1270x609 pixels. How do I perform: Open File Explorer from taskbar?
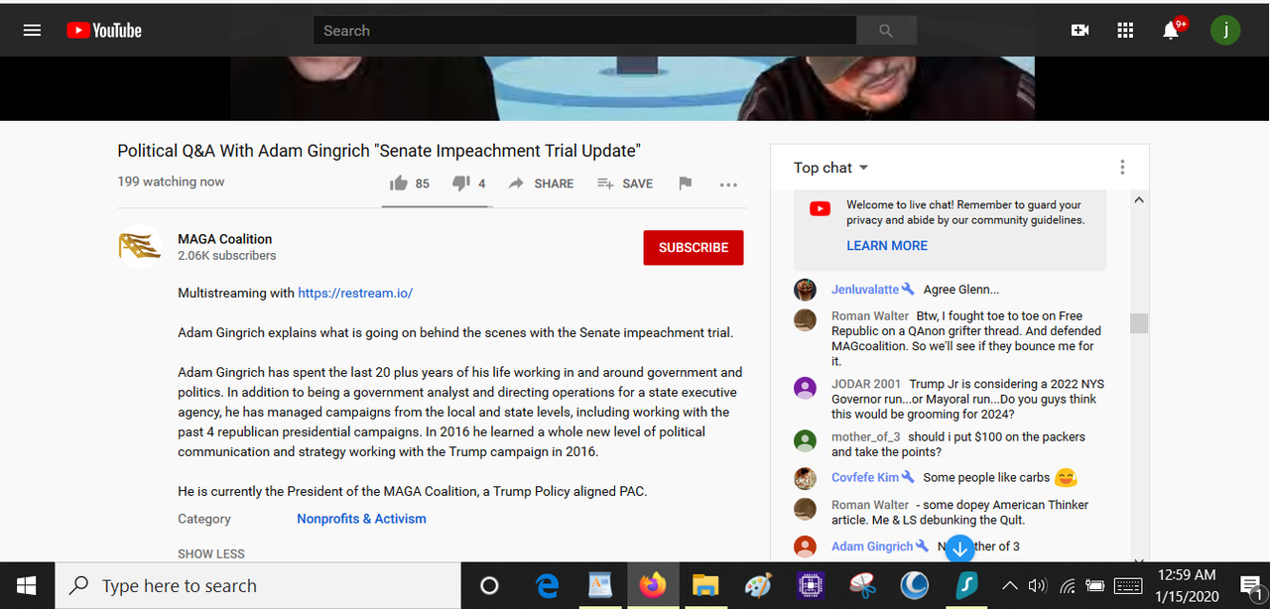(704, 586)
